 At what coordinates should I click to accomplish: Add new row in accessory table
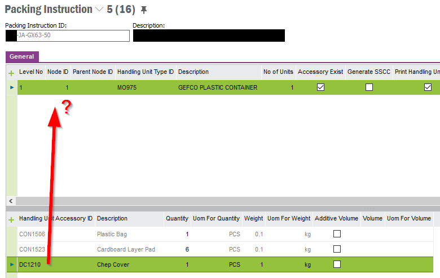tap(11, 220)
